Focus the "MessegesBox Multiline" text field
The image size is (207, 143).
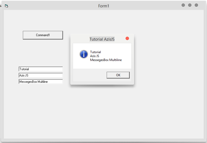point(41,82)
